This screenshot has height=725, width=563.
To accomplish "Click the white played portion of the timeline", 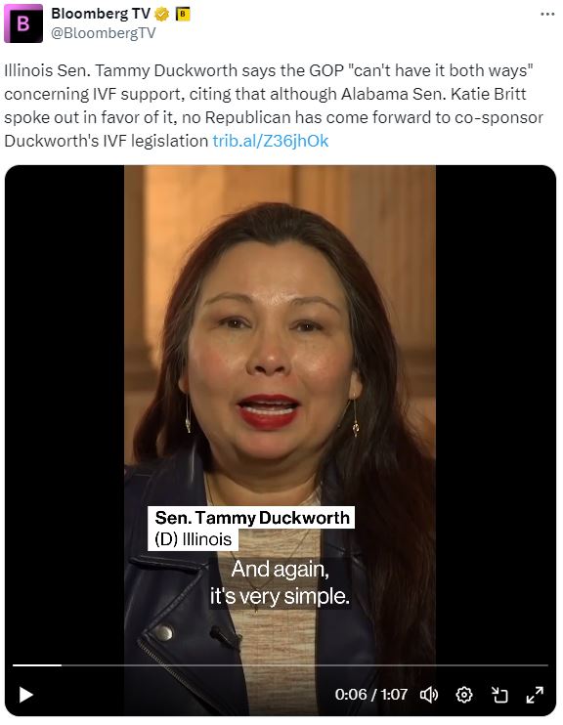I will 37,664.
